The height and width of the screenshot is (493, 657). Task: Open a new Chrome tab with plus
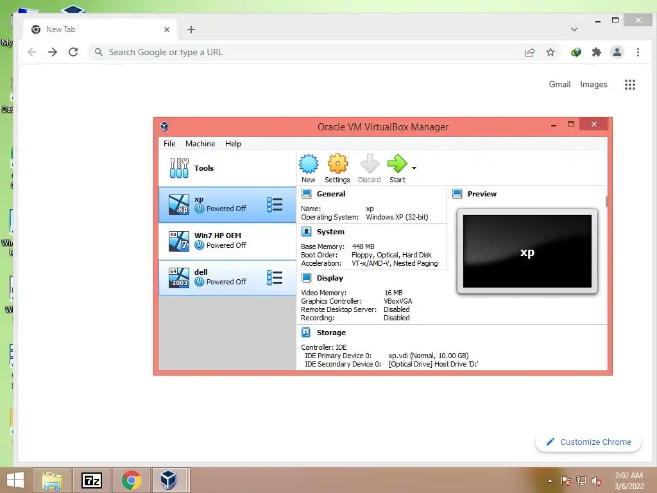pyautogui.click(x=191, y=30)
